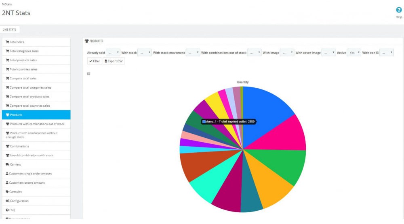Click the Total categories sales text
The height and width of the screenshot is (224, 404).
coord(24,51)
